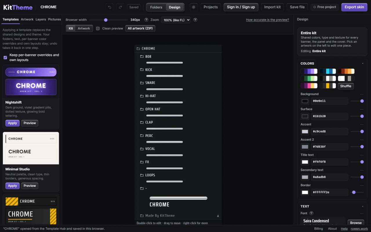Switch to Design mode

[x=174, y=7]
